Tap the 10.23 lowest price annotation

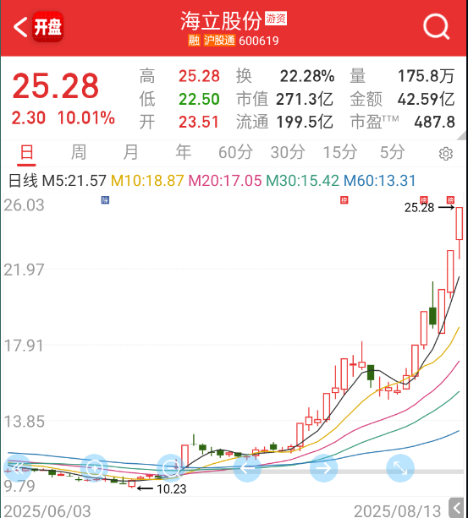point(171,489)
